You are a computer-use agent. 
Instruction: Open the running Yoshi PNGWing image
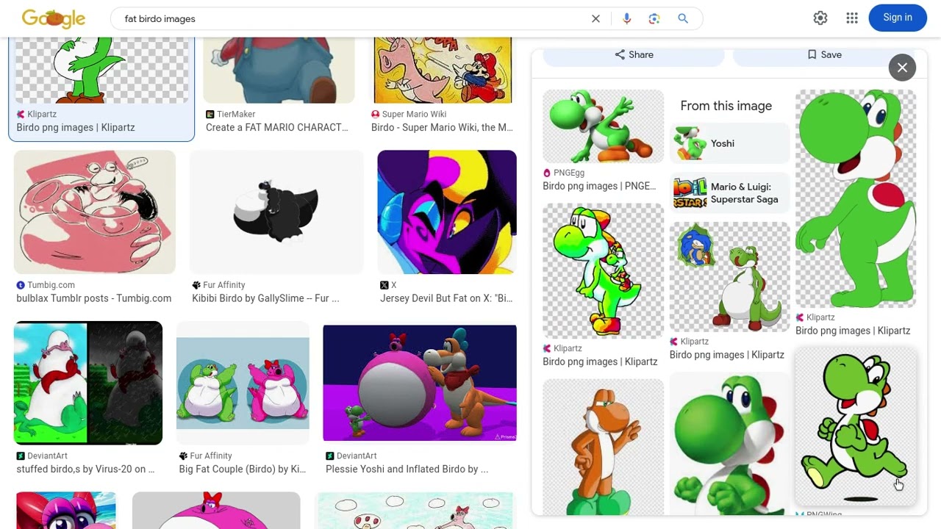click(856, 427)
